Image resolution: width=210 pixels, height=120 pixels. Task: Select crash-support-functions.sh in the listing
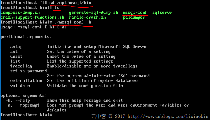[x=32, y=17]
